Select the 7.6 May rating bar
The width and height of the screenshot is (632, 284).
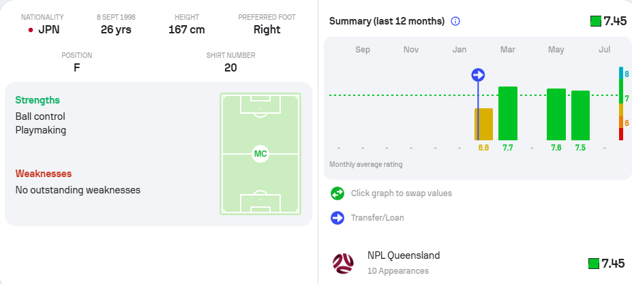(x=556, y=114)
